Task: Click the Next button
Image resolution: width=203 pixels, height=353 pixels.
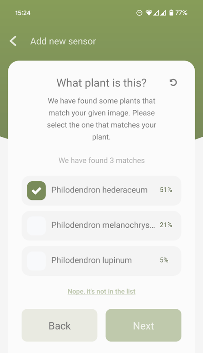Action: [143, 325]
